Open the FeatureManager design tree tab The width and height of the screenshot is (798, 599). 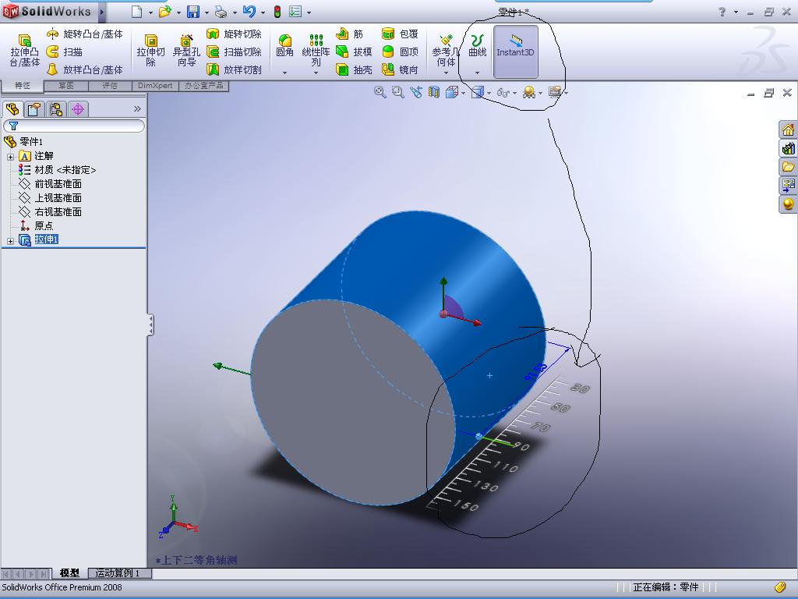click(x=12, y=109)
